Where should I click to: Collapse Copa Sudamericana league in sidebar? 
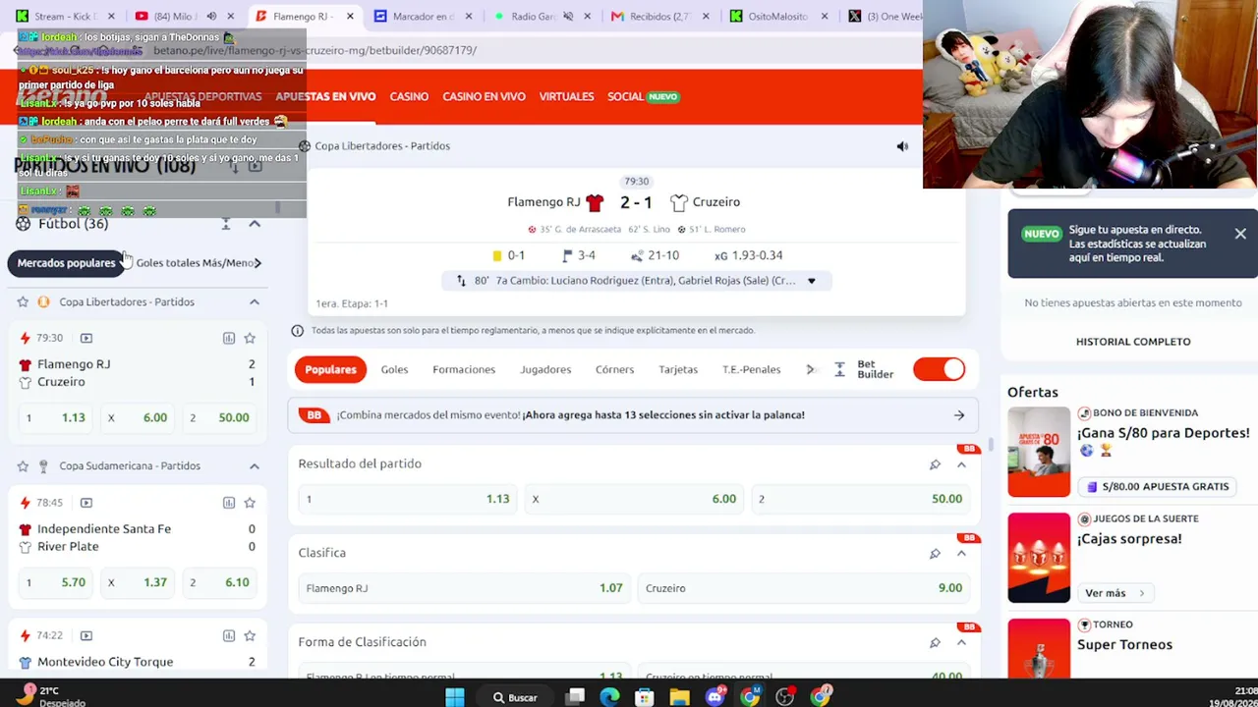[255, 465]
